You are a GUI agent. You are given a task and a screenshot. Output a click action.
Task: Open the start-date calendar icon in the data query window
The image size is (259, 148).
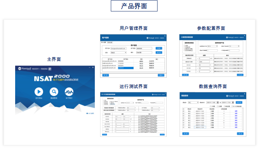pyautogui.click(x=218, y=103)
